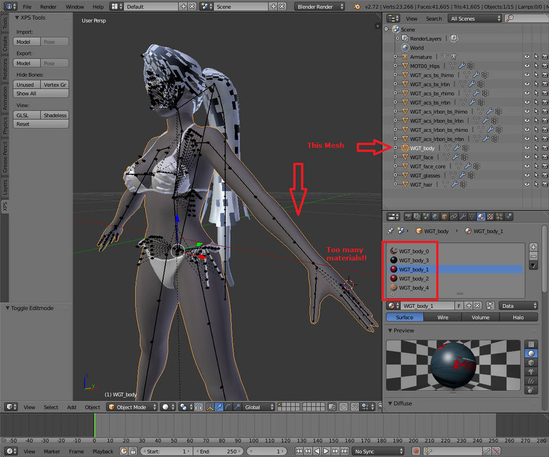
Task: Click the pin icon in properties breadcrumb
Action: (x=390, y=231)
